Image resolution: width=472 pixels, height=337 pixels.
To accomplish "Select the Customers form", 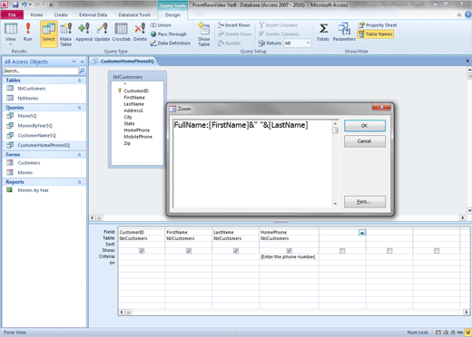I will click(x=44, y=163).
